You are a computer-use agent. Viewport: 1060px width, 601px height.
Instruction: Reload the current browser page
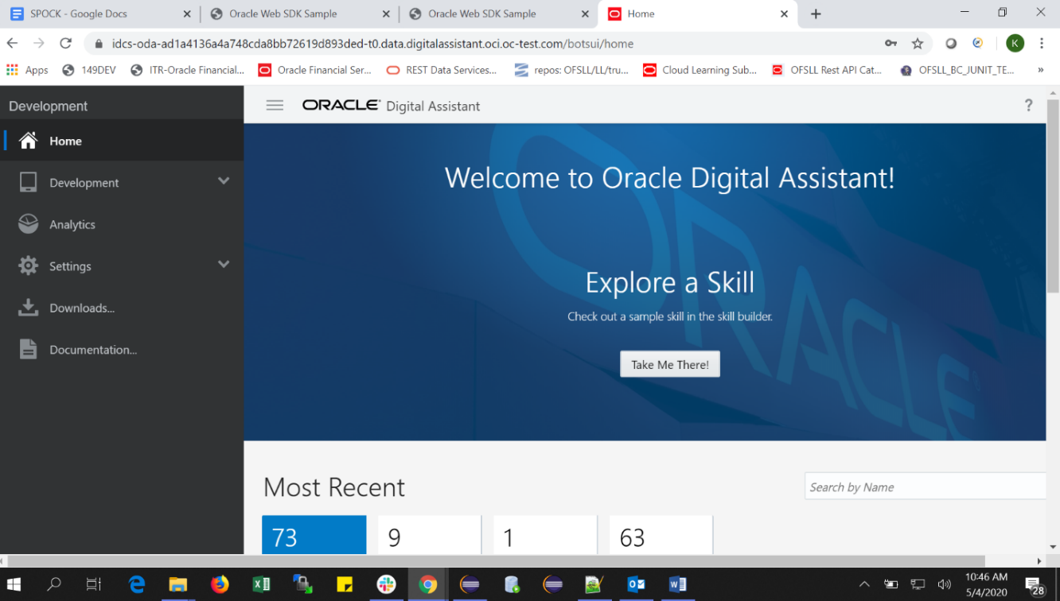click(66, 44)
